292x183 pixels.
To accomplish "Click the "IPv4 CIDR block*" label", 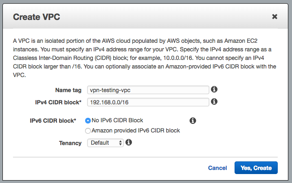I will pyautogui.click(x=59, y=102).
